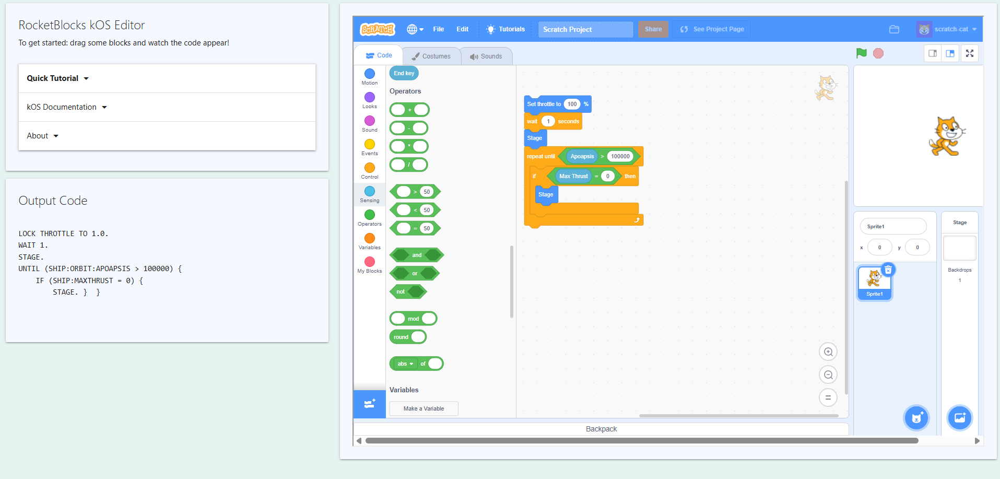The height and width of the screenshot is (479, 1000).
Task: Click the Scratch logo
Action: pos(378,29)
